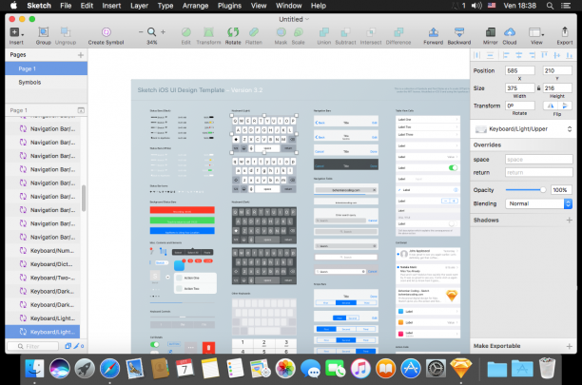This screenshot has height=385, width=582.
Task: Open the Blending mode Normal dropdown
Action: (x=538, y=203)
